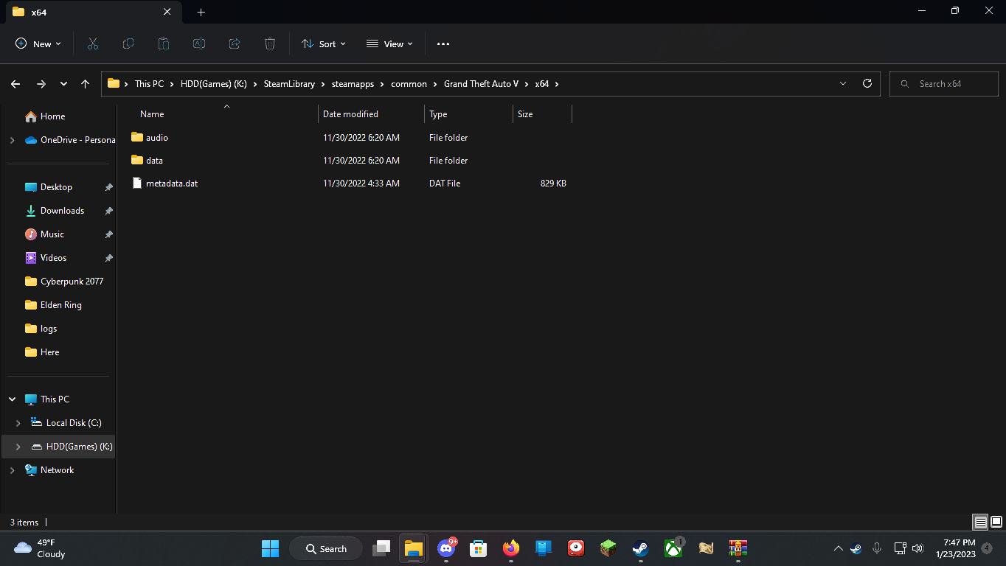
Task: Open WinRAR from the taskbar
Action: pos(738,548)
